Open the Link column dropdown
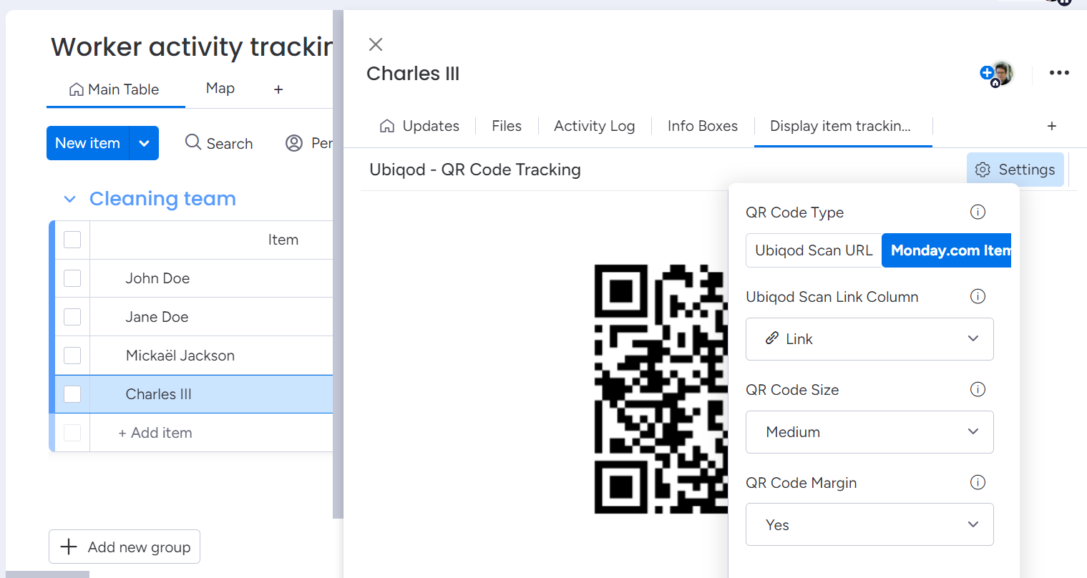The height and width of the screenshot is (578, 1087). (x=869, y=339)
